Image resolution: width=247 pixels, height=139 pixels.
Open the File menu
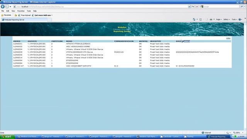3,11
